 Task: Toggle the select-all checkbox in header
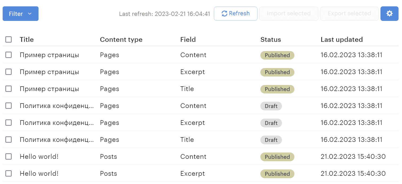tap(9, 39)
